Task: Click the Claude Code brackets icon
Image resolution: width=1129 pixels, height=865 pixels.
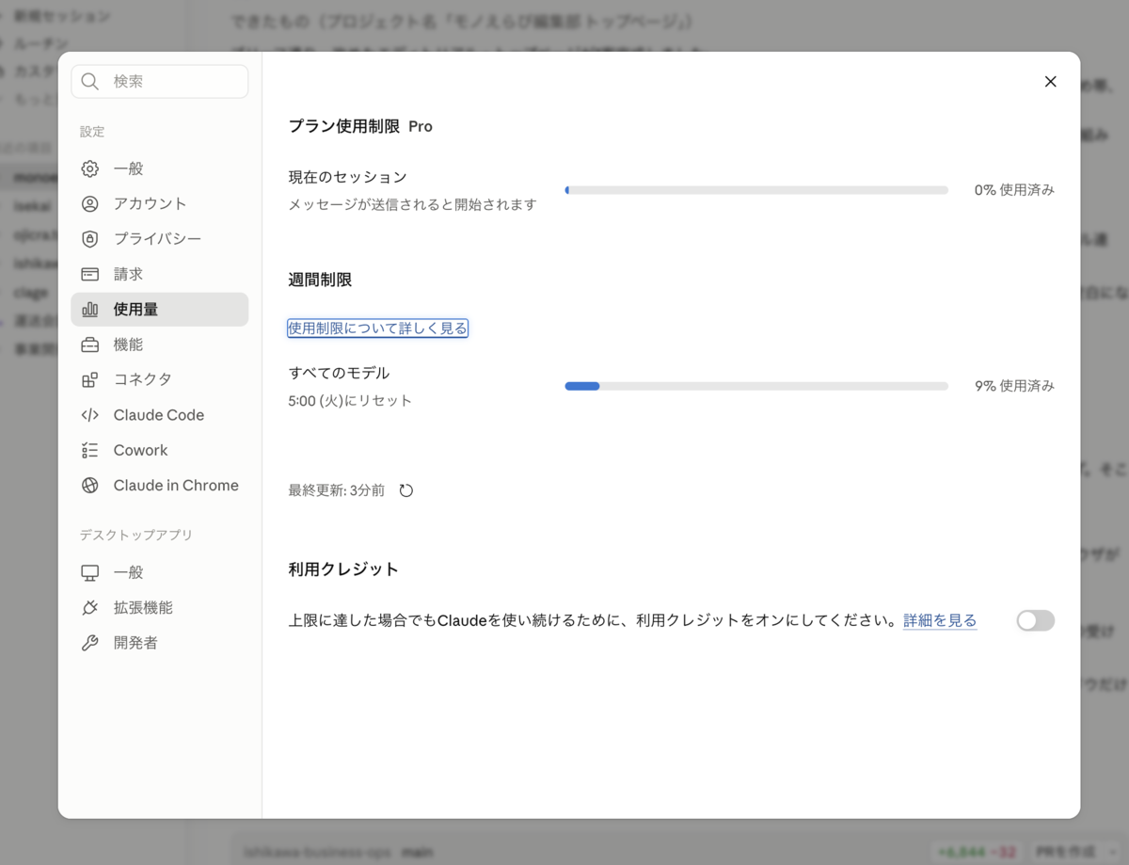Action: [90, 415]
